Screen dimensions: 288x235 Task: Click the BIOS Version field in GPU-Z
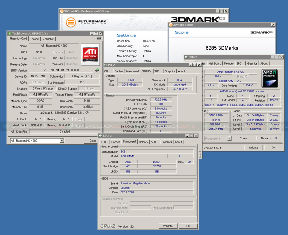[x=61, y=70]
